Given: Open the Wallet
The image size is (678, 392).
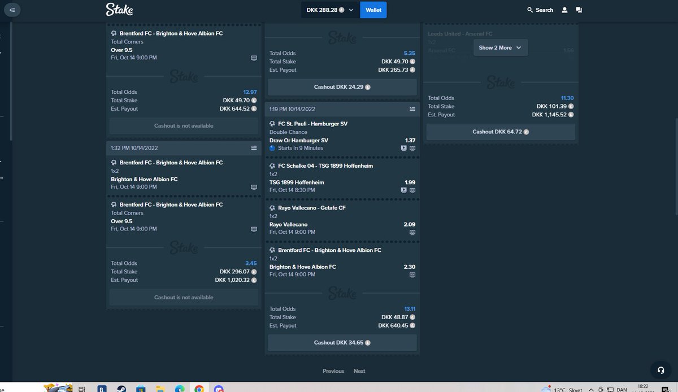Looking at the screenshot, I should [x=373, y=10].
